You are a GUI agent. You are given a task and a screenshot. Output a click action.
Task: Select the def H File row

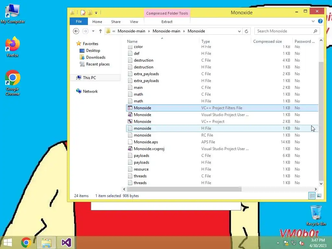[222, 53]
